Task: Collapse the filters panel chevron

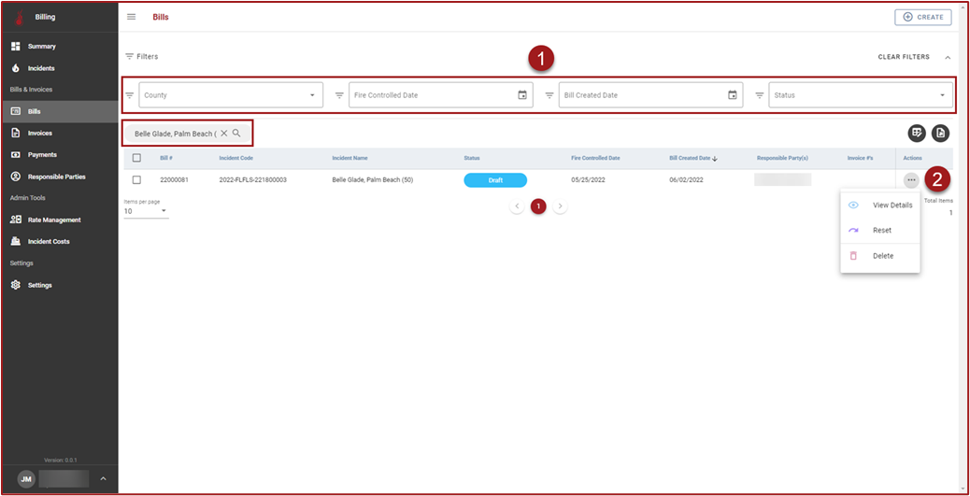Action: coord(948,57)
